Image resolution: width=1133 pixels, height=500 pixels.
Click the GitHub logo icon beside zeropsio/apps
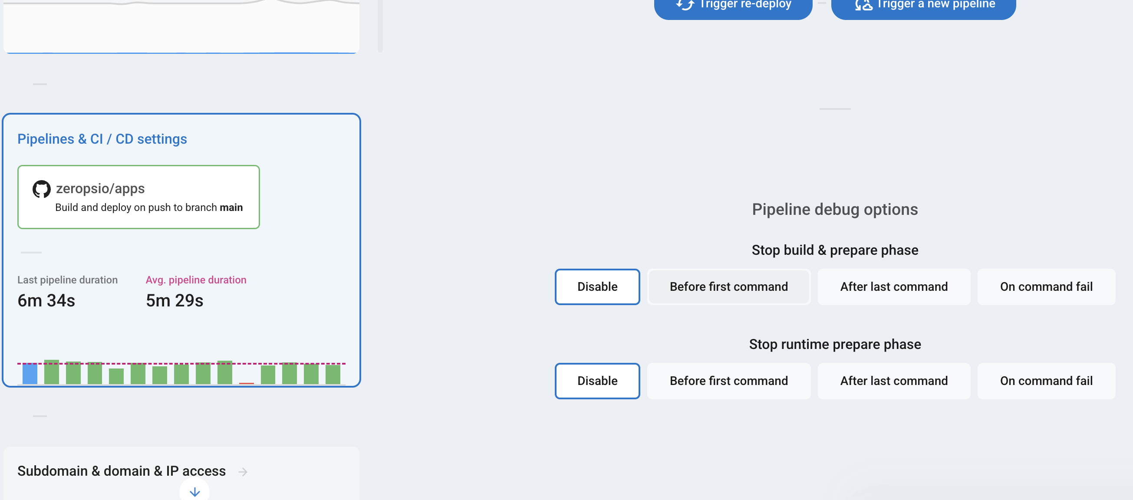pyautogui.click(x=41, y=189)
